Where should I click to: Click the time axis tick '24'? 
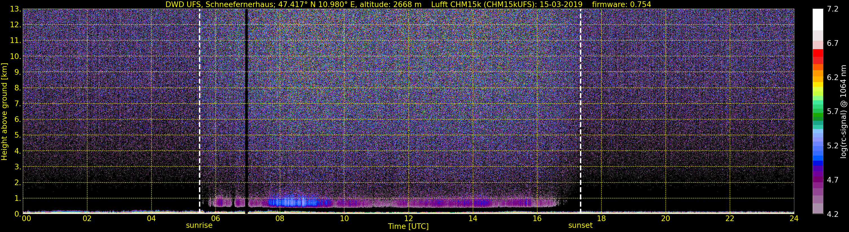[794, 219]
